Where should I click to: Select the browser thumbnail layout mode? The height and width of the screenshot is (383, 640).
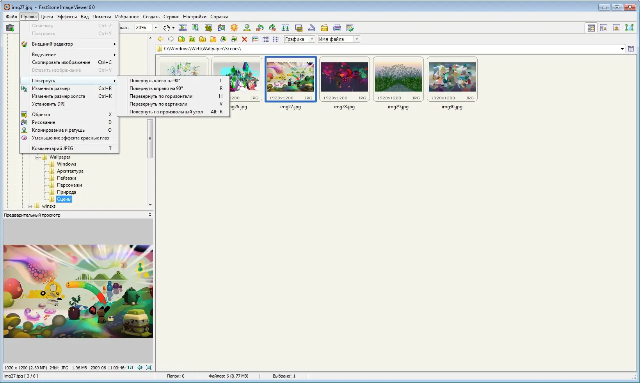click(x=591, y=28)
